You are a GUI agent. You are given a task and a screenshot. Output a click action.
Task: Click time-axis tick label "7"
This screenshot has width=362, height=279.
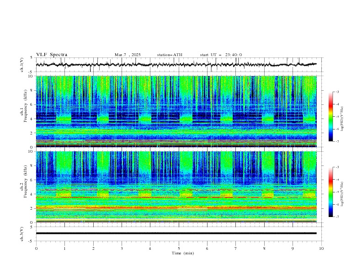tap(236, 248)
